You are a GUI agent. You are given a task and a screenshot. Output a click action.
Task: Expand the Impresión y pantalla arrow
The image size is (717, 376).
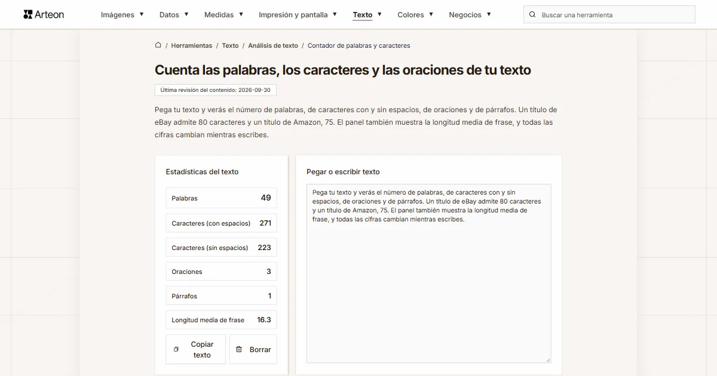pos(335,14)
